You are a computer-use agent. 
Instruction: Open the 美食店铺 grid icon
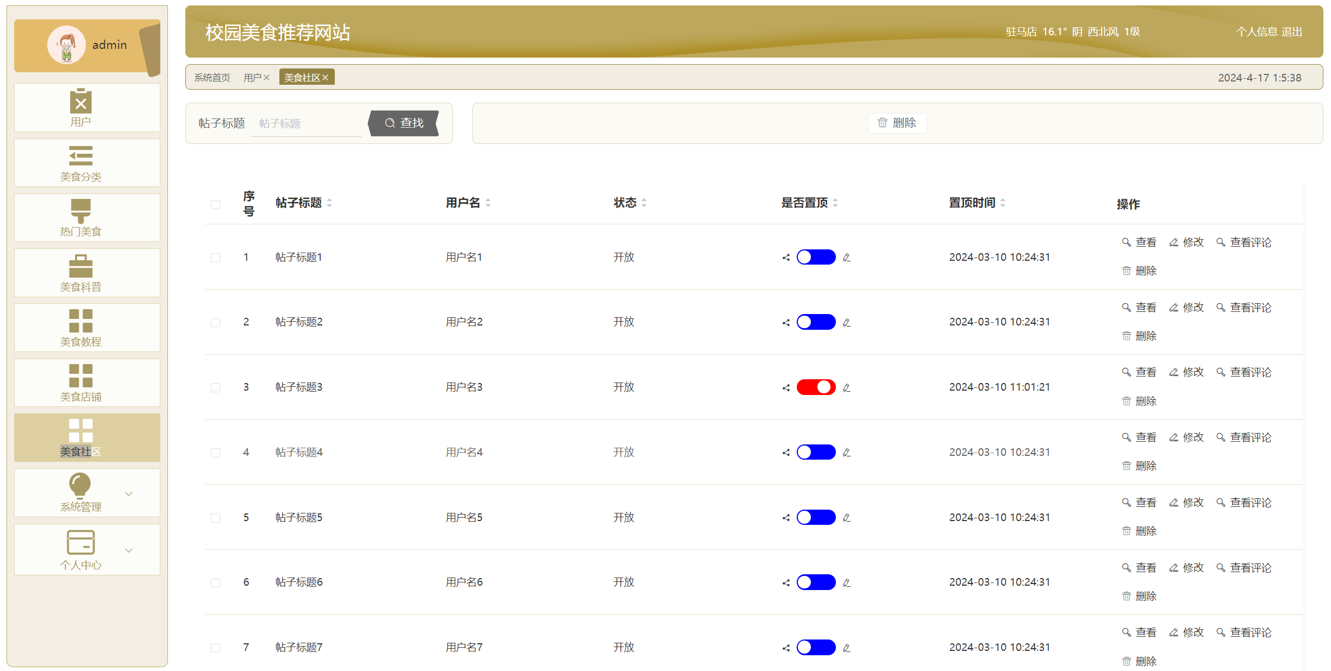coord(80,375)
